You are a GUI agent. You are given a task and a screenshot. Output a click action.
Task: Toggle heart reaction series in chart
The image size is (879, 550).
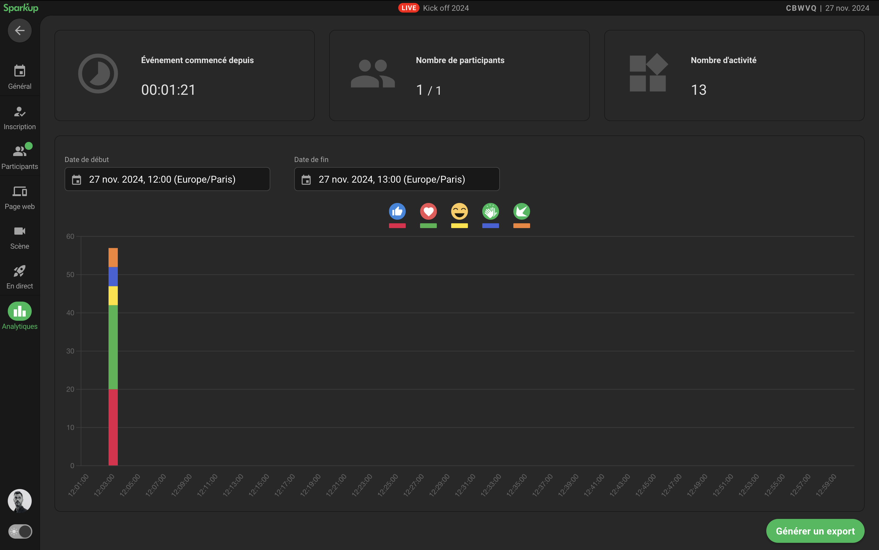pos(428,211)
